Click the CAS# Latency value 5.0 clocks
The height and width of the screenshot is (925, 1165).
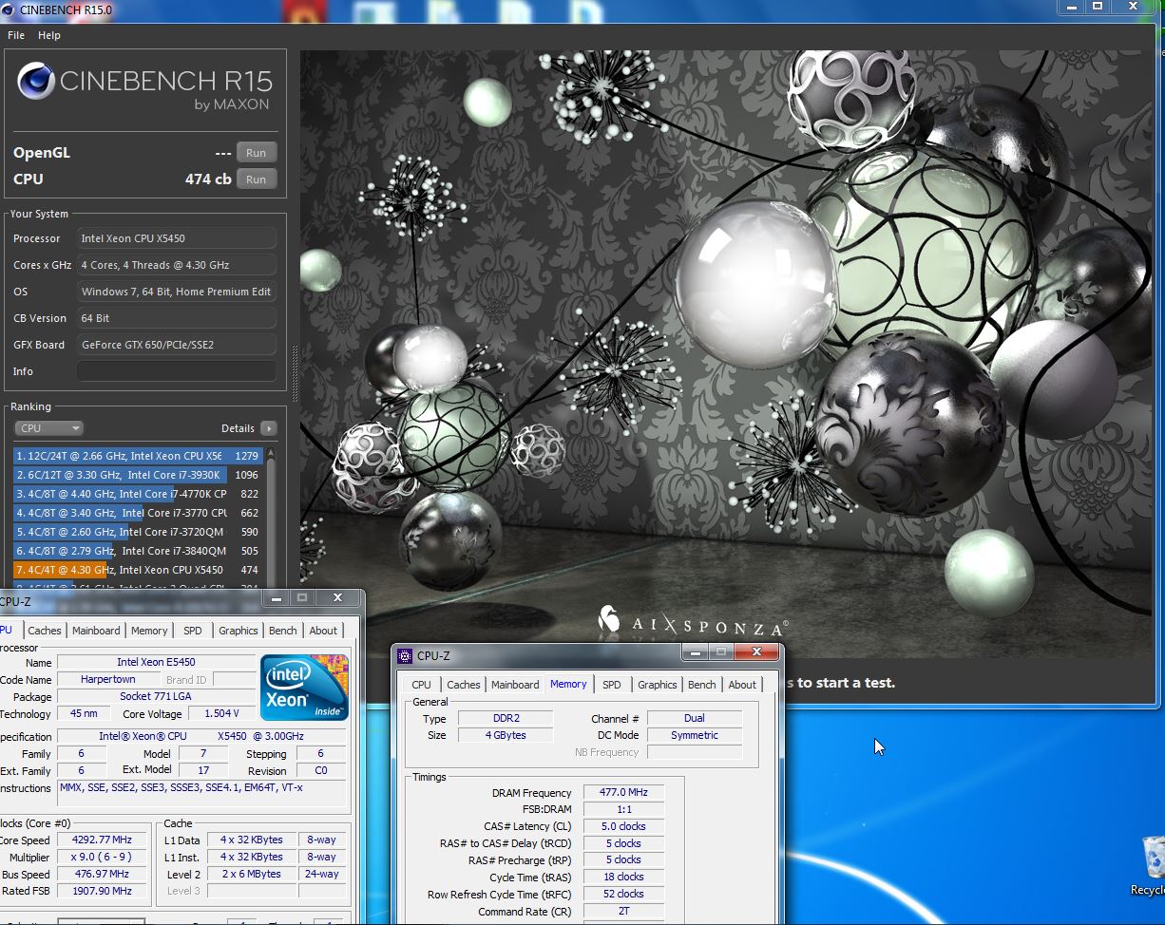623,826
